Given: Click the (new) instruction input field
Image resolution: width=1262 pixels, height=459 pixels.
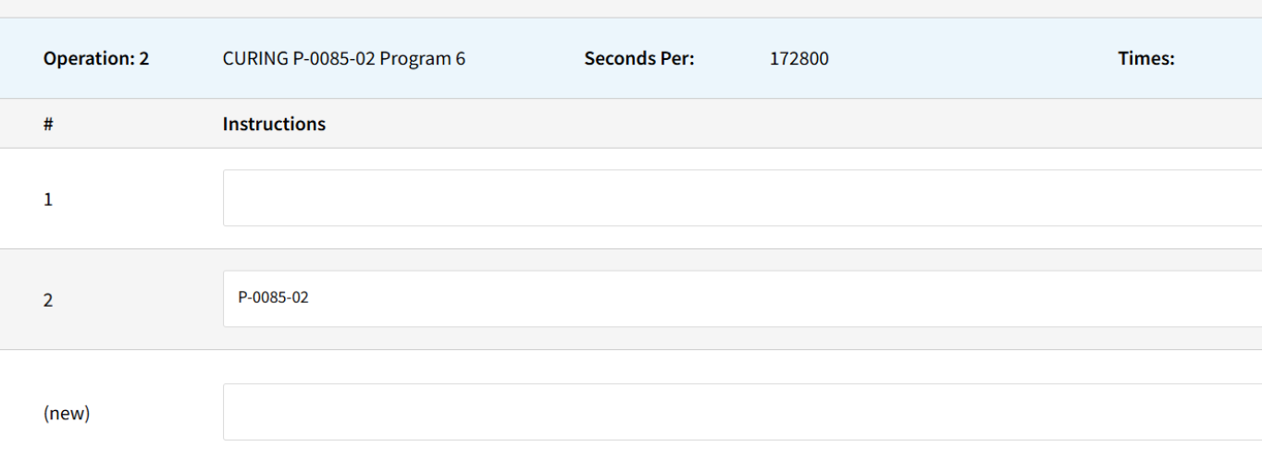Looking at the screenshot, I should (x=742, y=412).
